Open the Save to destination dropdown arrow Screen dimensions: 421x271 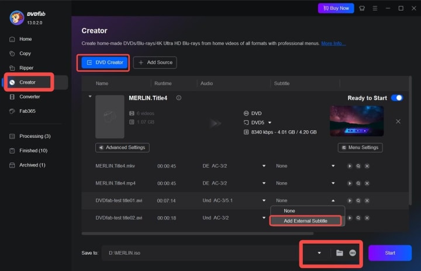pyautogui.click(x=319, y=253)
